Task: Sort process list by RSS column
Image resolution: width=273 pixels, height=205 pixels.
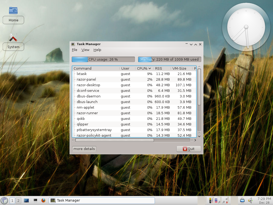Action: [162, 68]
